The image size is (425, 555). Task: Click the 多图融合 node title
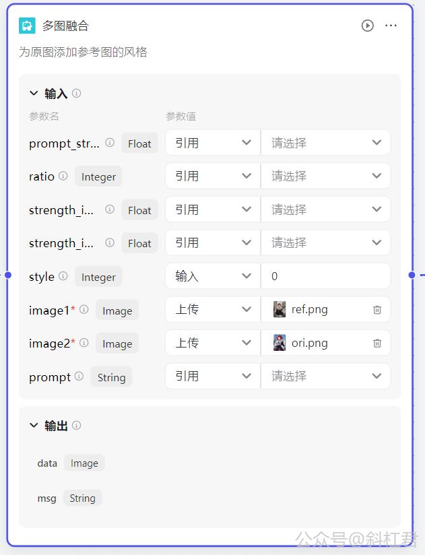(65, 26)
